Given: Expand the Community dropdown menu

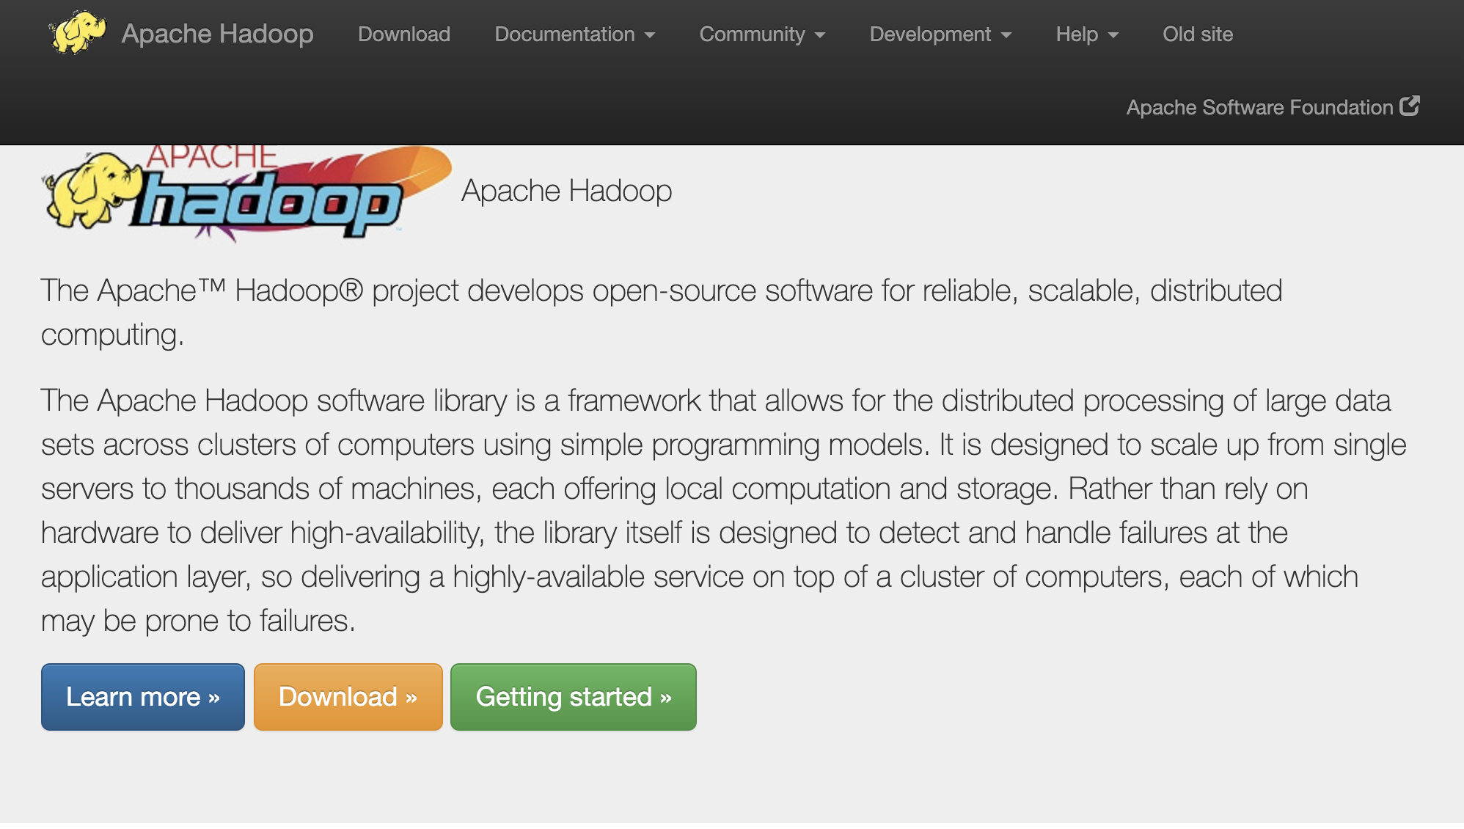Looking at the screenshot, I should click(762, 34).
